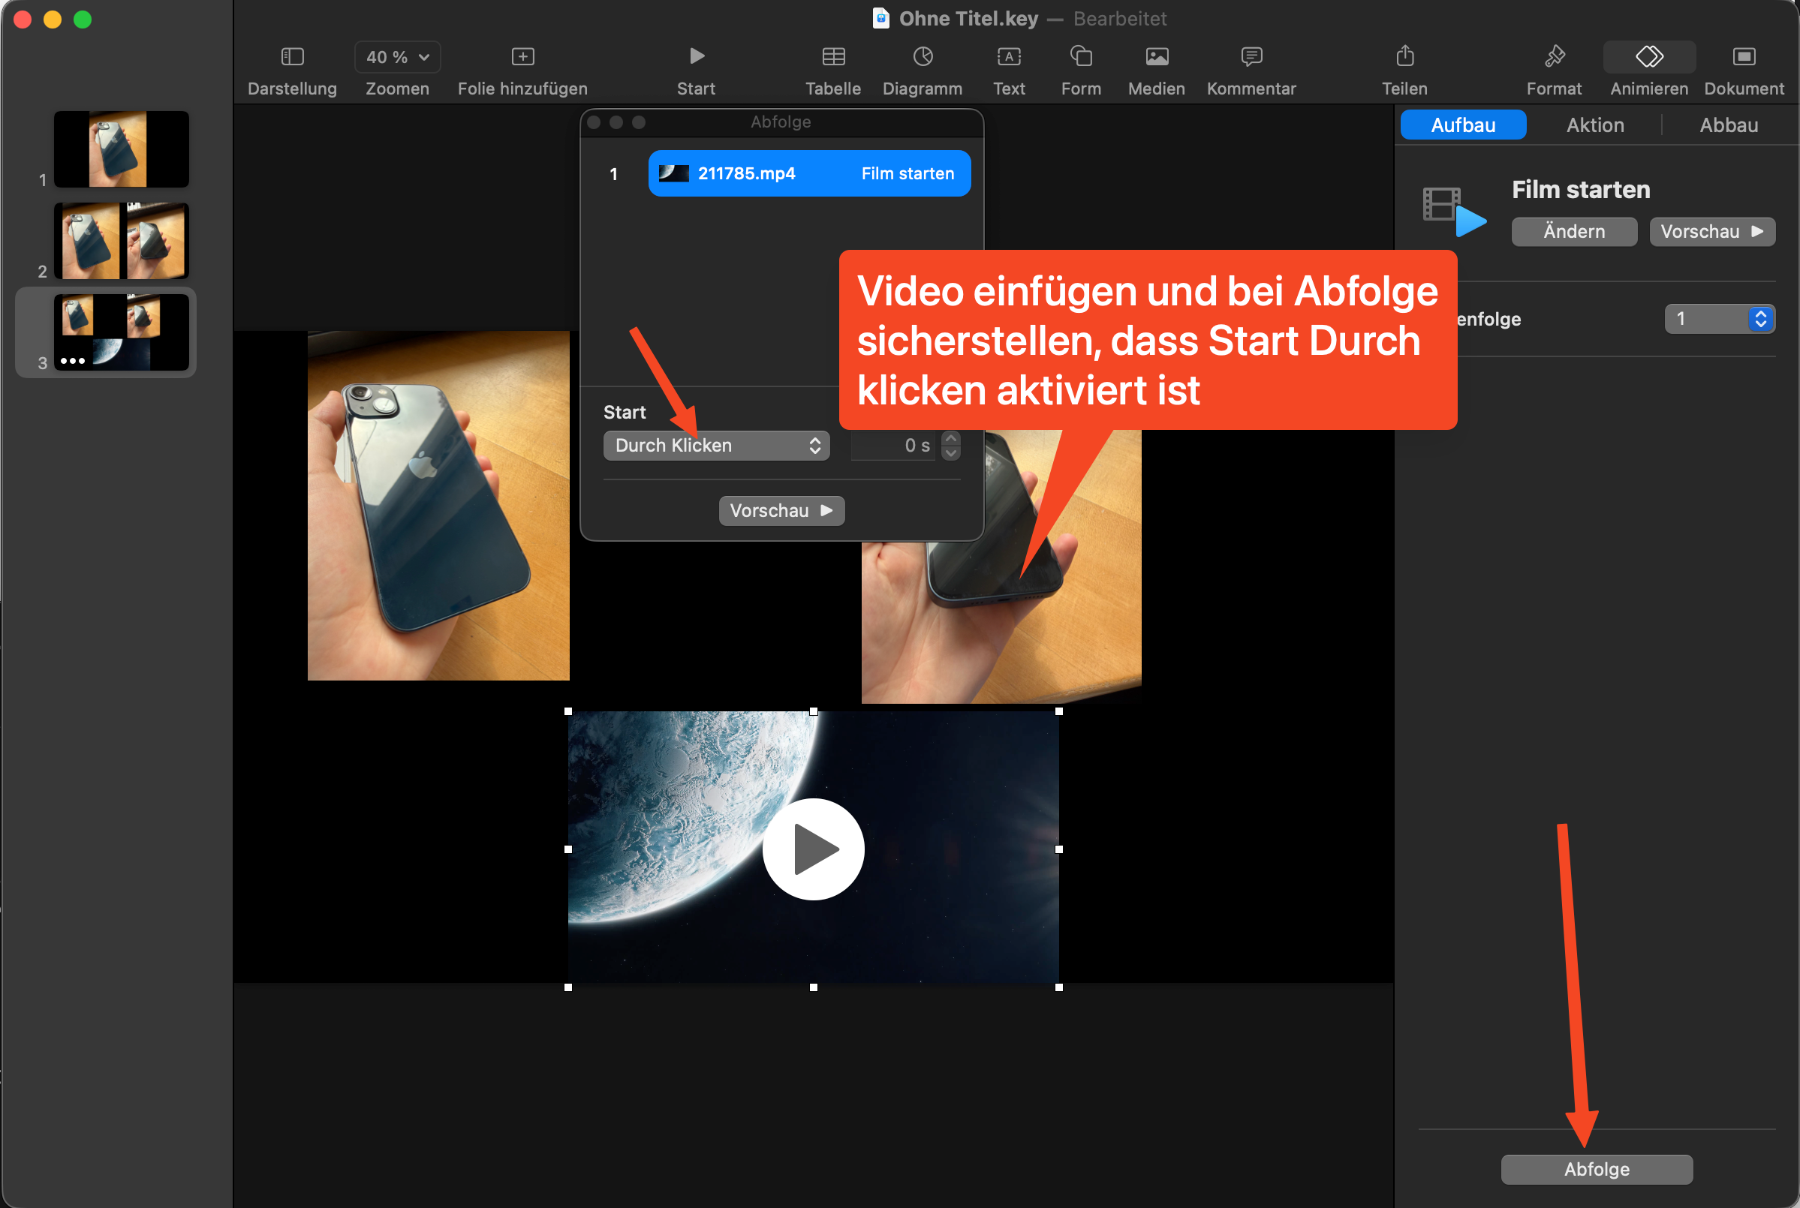Toggle the Animieren inspector panel

tap(1649, 57)
